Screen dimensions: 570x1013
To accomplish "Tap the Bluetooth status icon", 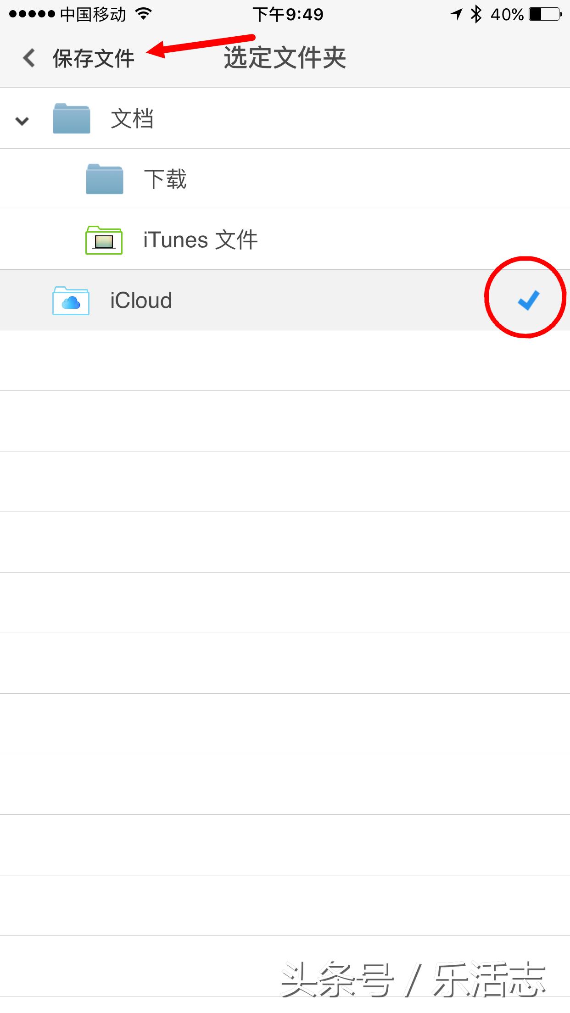I will coord(476,14).
